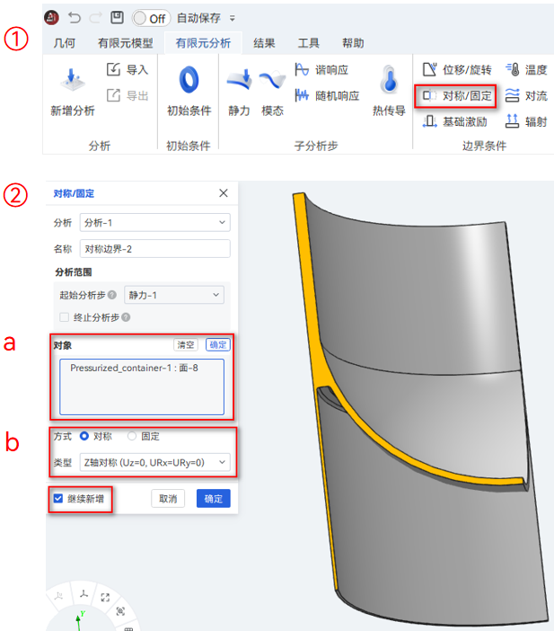Open the 分析 dropdown showing 分析-1

click(x=154, y=223)
